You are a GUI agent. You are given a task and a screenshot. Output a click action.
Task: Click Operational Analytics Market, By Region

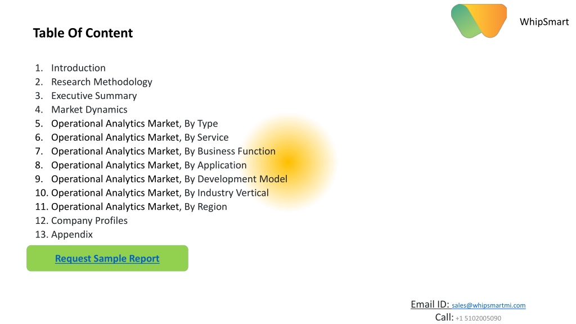(x=139, y=207)
